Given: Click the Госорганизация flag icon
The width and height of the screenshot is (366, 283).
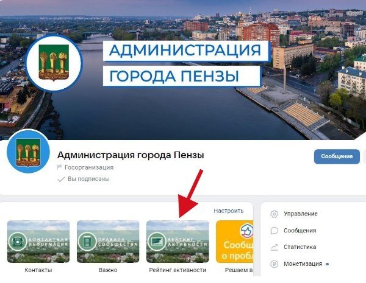Looking at the screenshot, I should (x=59, y=167).
